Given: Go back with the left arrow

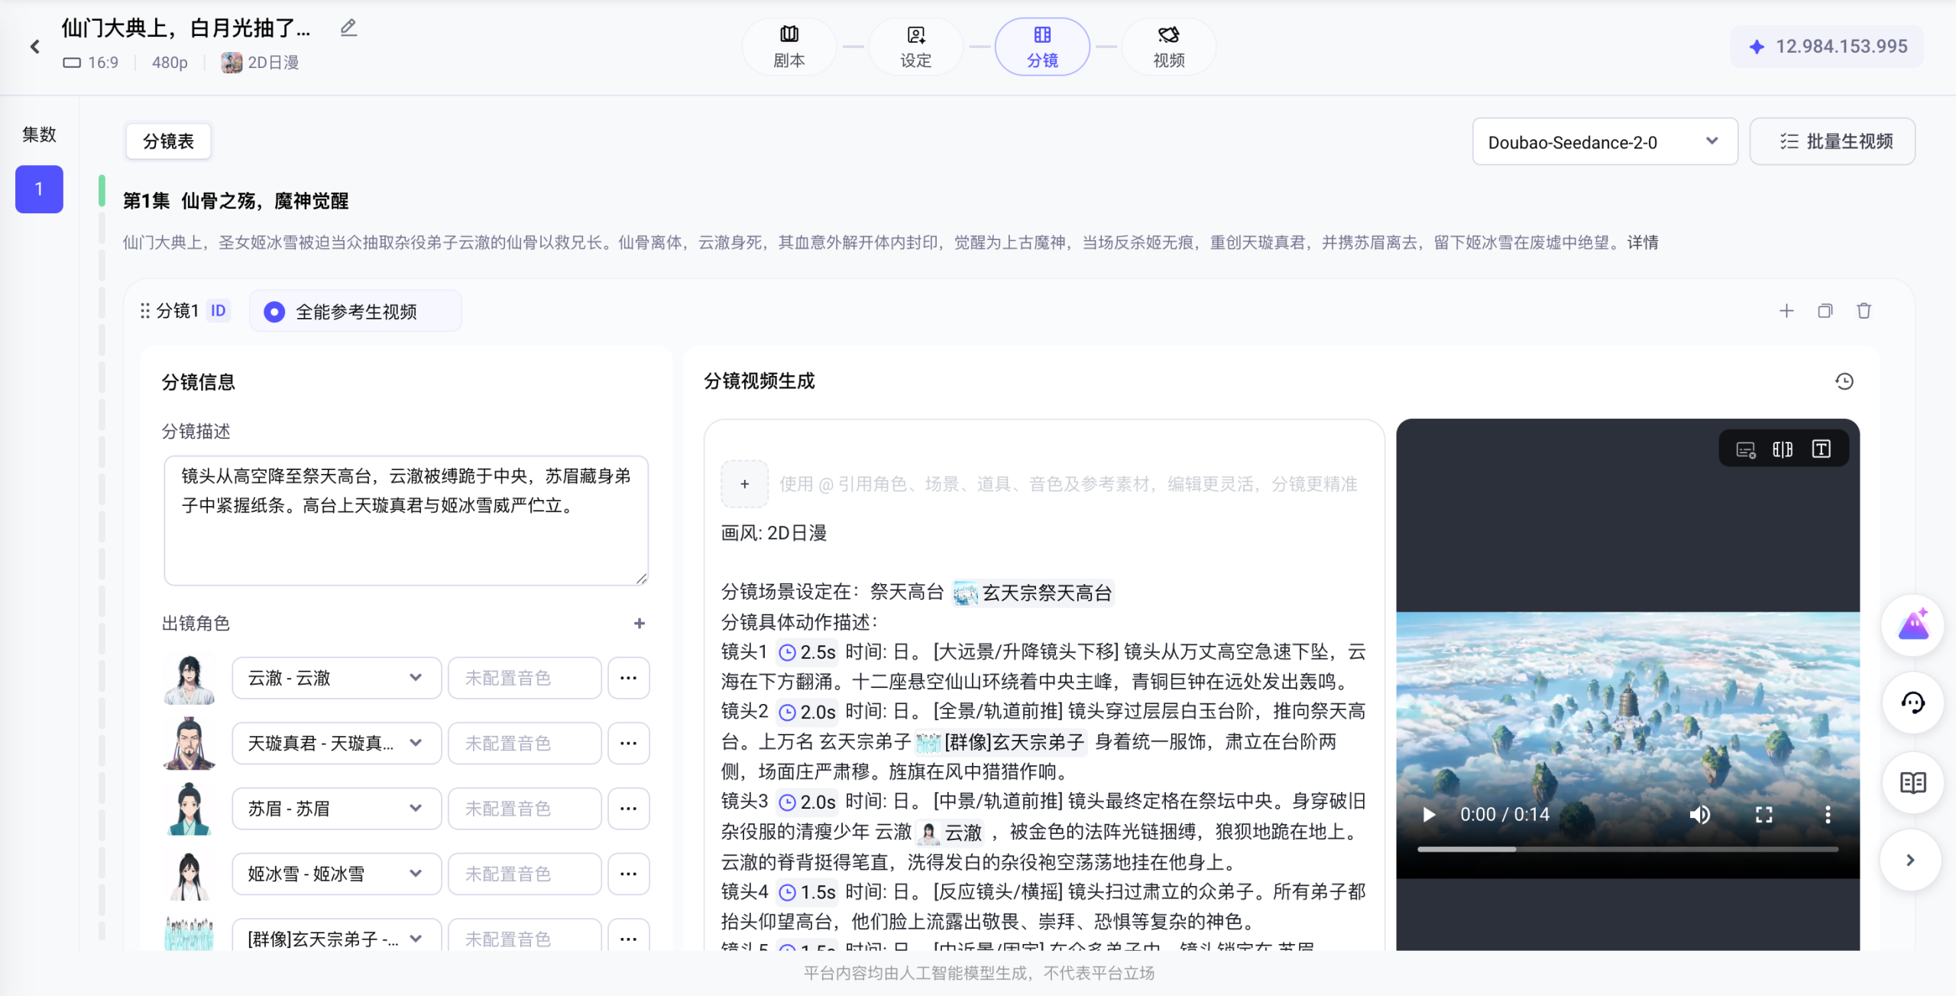Looking at the screenshot, I should click(35, 47).
